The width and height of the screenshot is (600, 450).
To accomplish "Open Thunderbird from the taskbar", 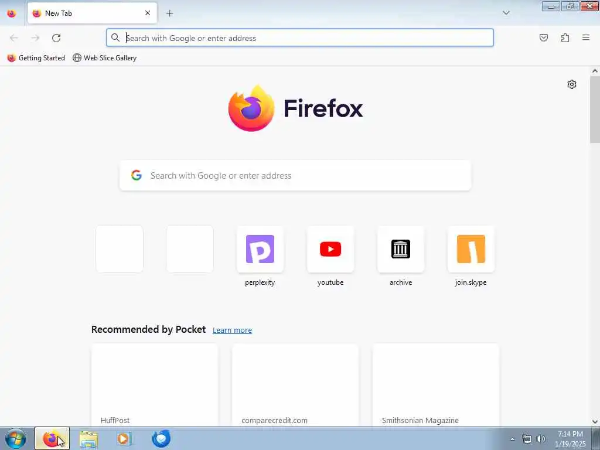I will (161, 439).
